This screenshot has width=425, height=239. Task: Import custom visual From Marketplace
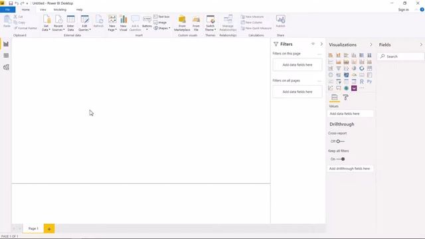(182, 23)
